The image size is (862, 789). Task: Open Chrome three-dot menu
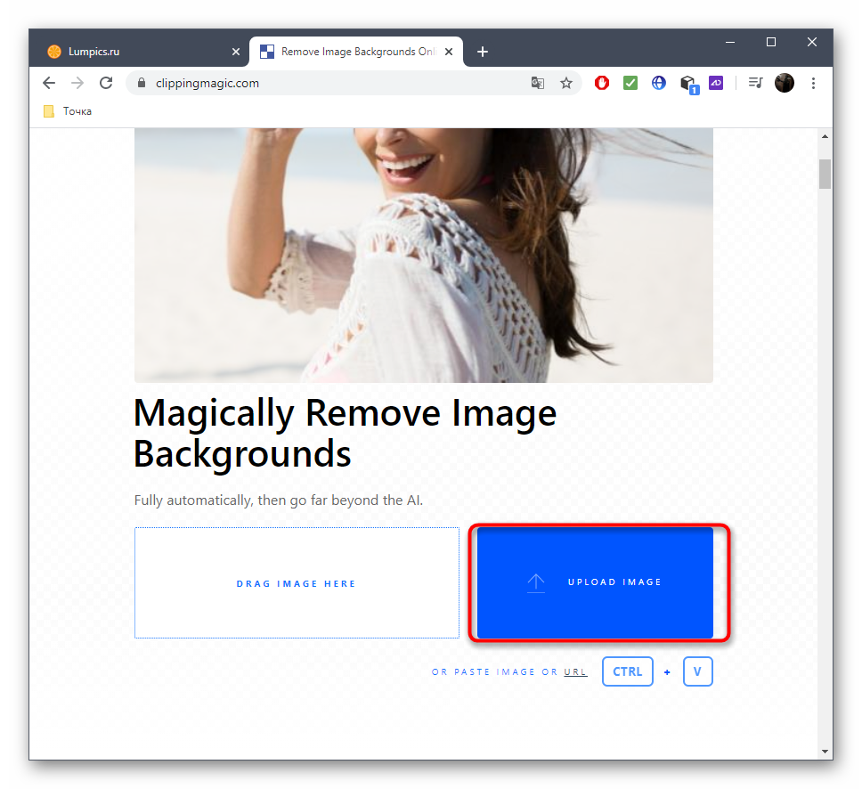click(x=814, y=83)
